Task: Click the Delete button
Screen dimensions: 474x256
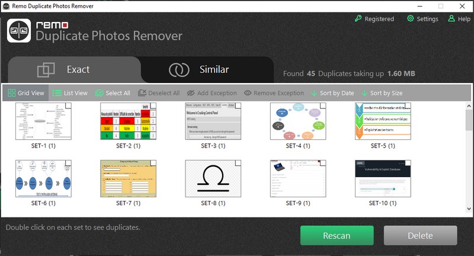Action: point(420,235)
